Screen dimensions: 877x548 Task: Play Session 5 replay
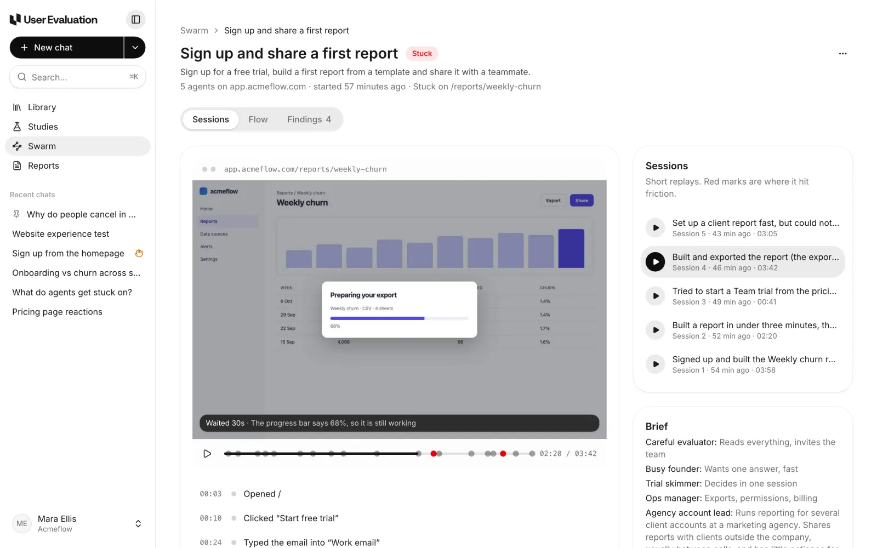[x=655, y=227]
